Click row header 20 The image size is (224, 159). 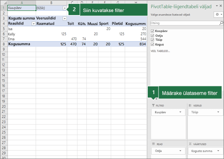(4, 107)
